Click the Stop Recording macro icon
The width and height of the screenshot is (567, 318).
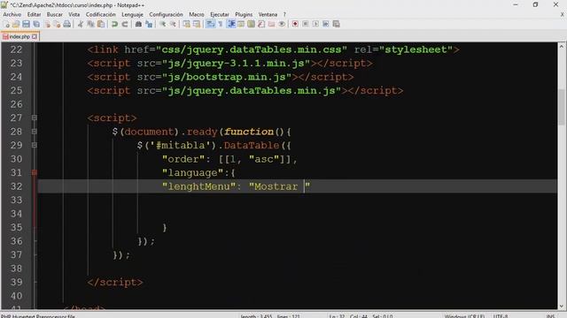(305, 24)
